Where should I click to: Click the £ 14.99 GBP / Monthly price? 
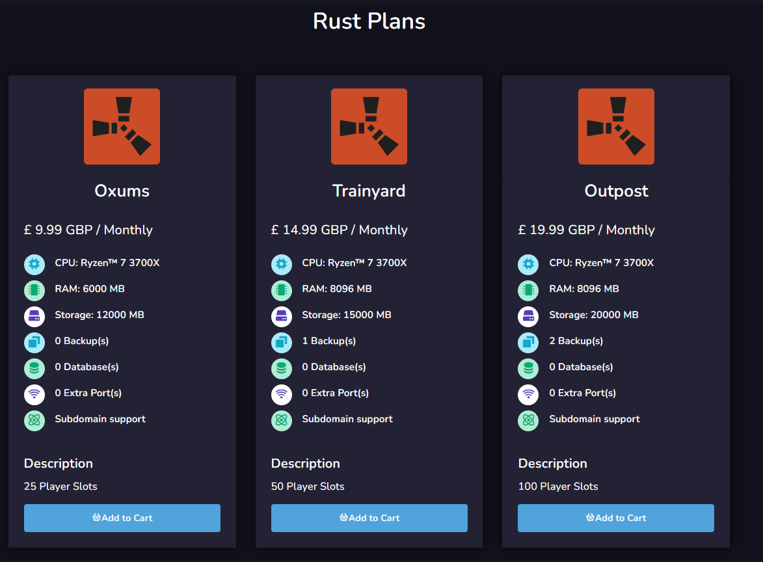pyautogui.click(x=339, y=230)
